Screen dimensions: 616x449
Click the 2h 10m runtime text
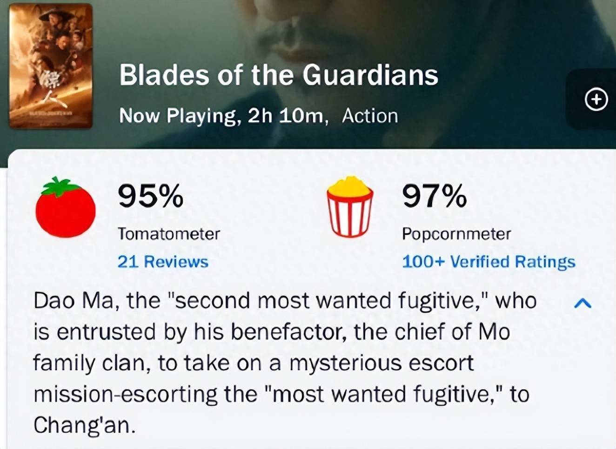[x=287, y=116]
